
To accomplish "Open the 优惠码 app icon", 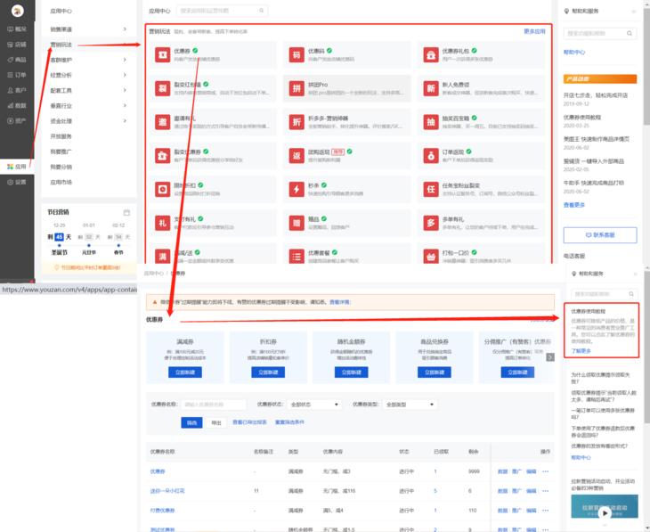I will [x=297, y=54].
